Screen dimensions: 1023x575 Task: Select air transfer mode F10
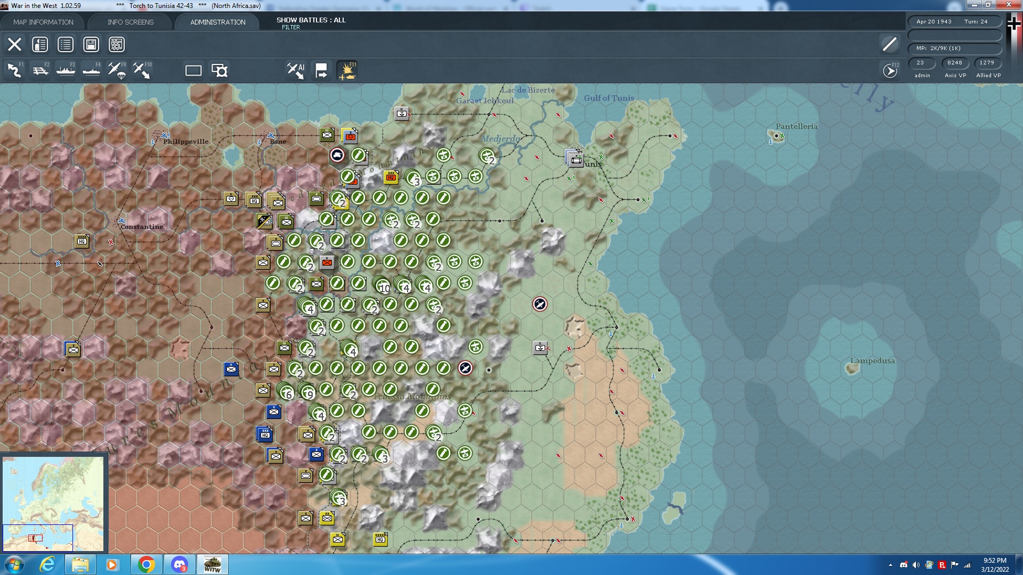click(x=142, y=70)
